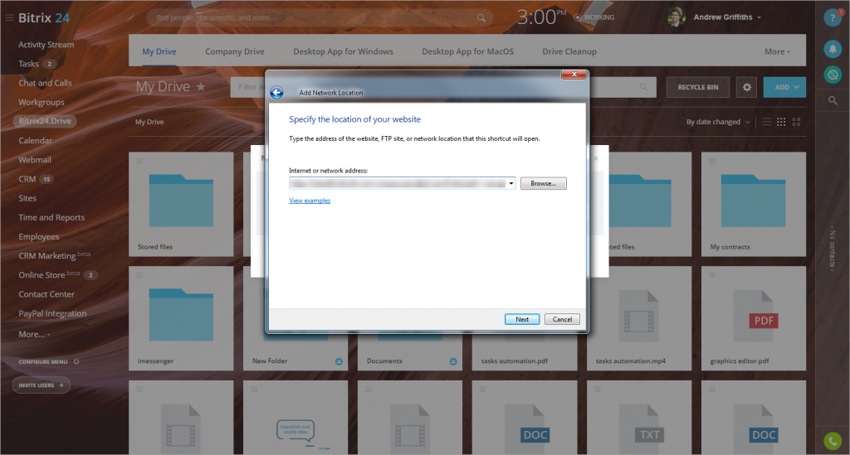Image resolution: width=850 pixels, height=455 pixels.
Task: Open the View examples link
Action: (x=310, y=201)
